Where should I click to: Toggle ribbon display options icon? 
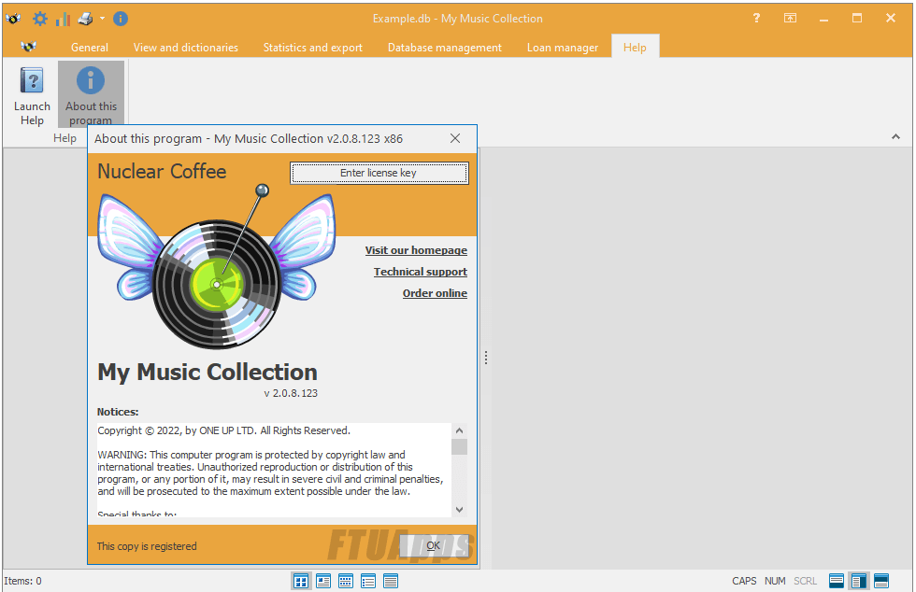[790, 18]
